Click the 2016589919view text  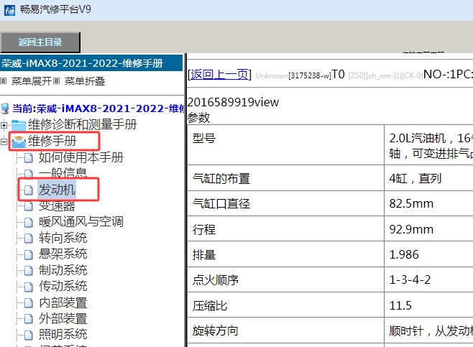(x=233, y=102)
